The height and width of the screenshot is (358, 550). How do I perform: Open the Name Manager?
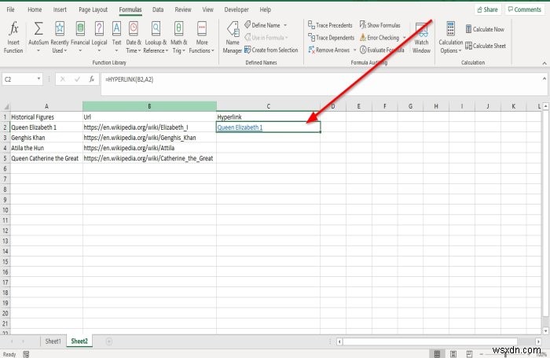pyautogui.click(x=233, y=37)
